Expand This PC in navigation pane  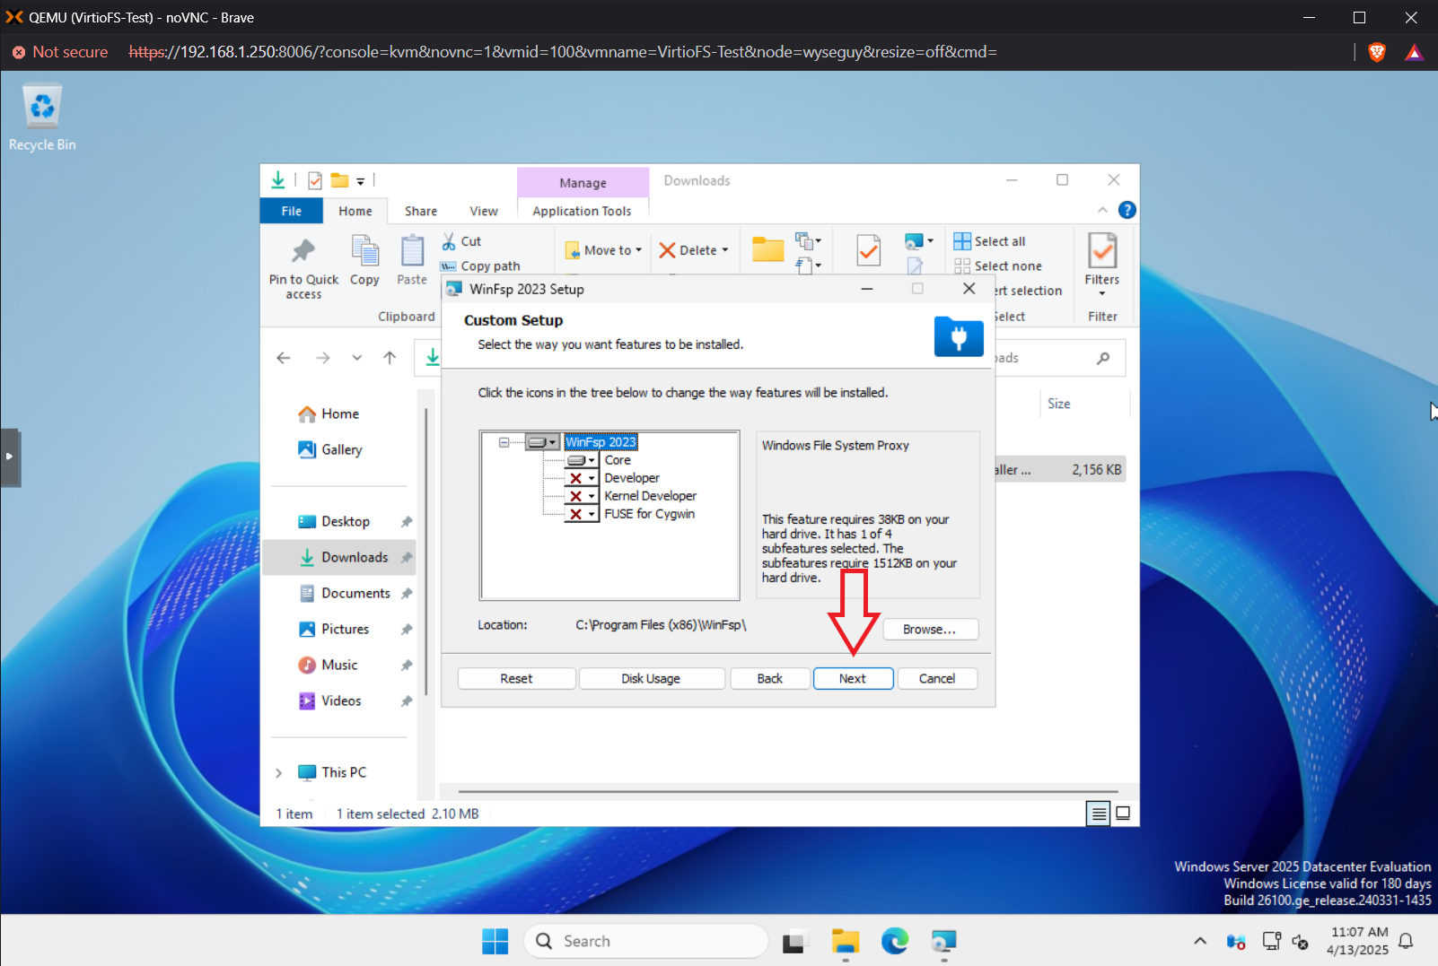coord(278,772)
